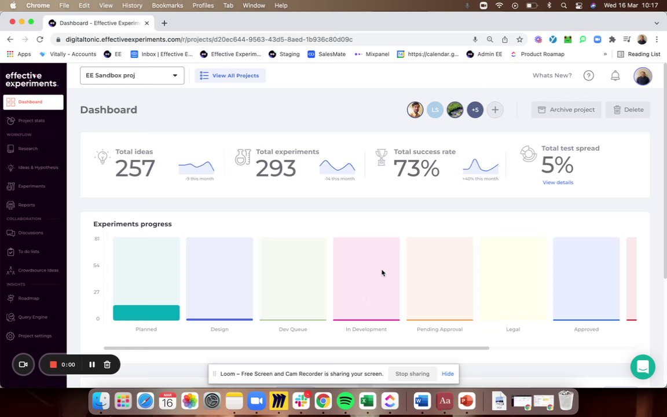The width and height of the screenshot is (667, 417).
Task: Pause the Loom recording
Action: point(92,365)
